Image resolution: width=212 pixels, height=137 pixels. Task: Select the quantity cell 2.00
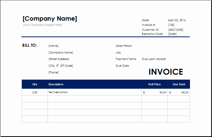(35, 92)
